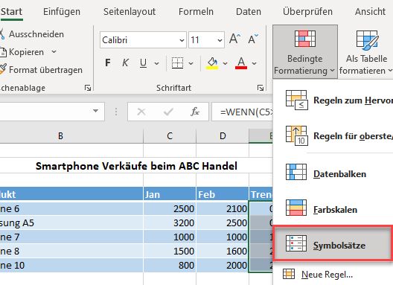
Task: Apply yellow fill color bucket
Action: point(212,63)
